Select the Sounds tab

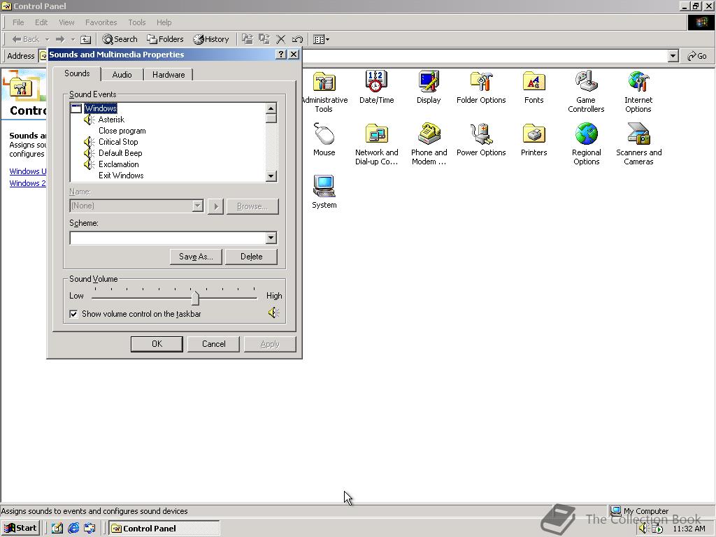[x=77, y=73]
